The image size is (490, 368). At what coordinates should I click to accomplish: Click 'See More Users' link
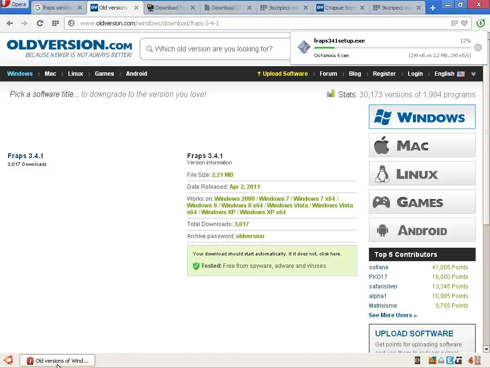(x=393, y=315)
